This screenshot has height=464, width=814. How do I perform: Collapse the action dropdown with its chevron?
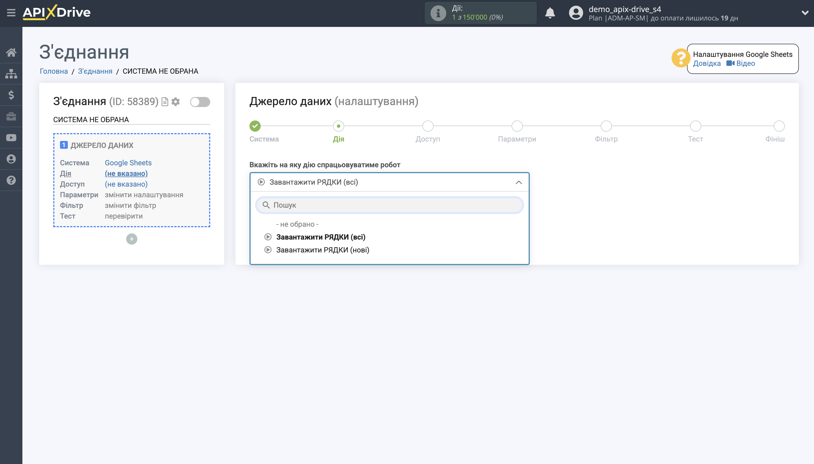tap(518, 182)
